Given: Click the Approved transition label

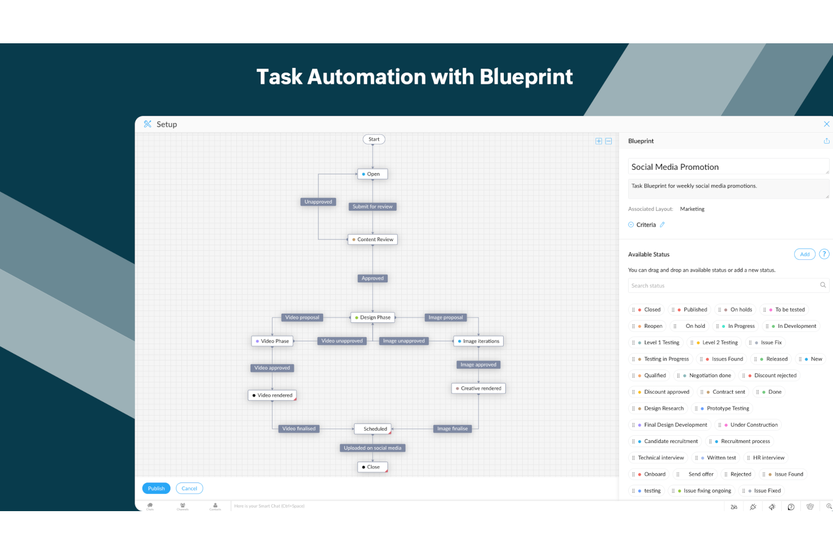Looking at the screenshot, I should point(373,278).
